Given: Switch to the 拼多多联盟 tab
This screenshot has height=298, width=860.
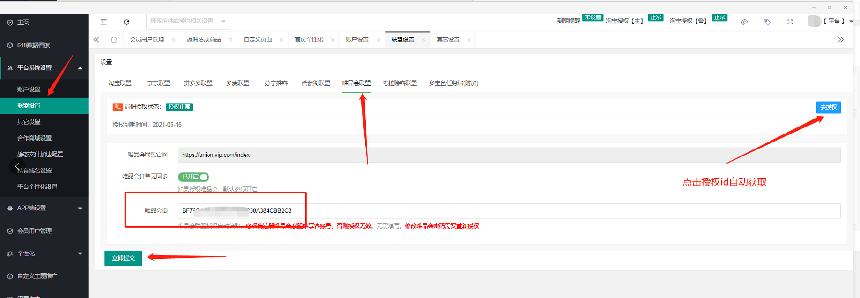Looking at the screenshot, I should [x=198, y=83].
